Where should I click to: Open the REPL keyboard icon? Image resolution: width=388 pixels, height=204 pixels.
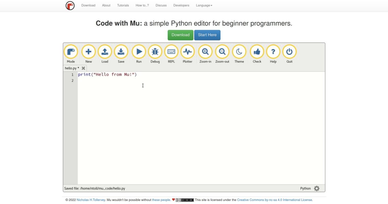pyautogui.click(x=171, y=52)
